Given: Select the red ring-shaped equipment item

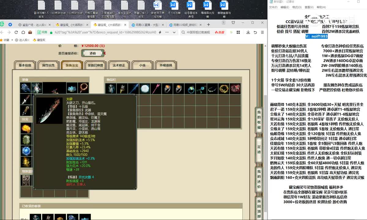Looking at the screenshot, I should coord(83,88).
